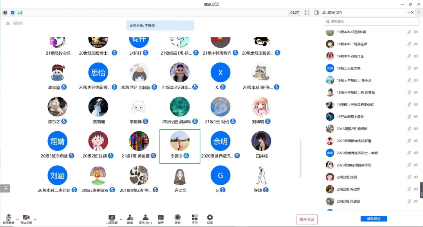423x227 pixels.
Task: Click the unmute microphone icon (解除静音)
Action: (x=8, y=218)
